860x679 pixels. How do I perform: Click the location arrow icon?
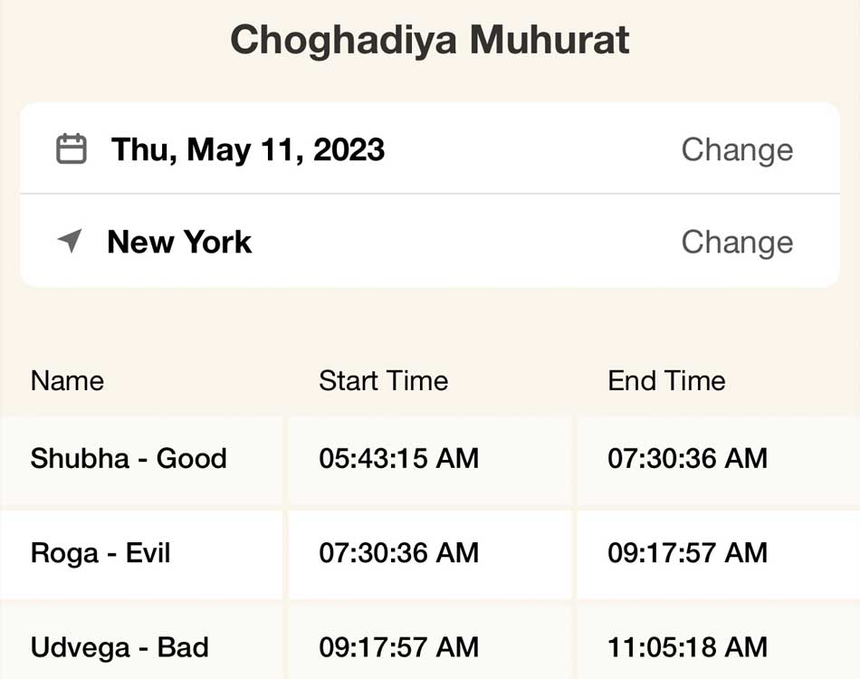71,241
